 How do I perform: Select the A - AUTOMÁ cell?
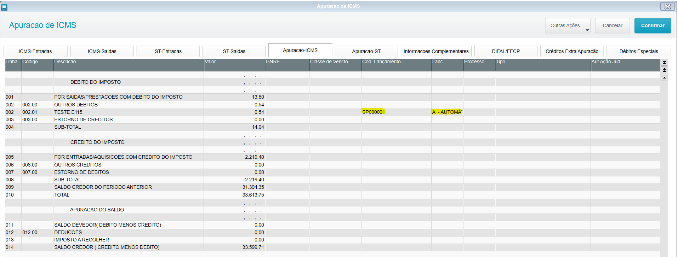pyautogui.click(x=447, y=112)
